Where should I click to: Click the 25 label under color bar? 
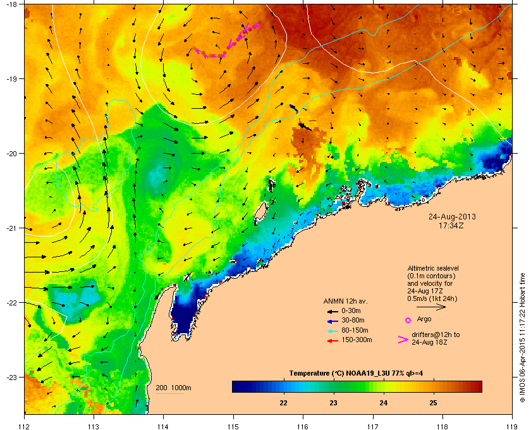pos(433,403)
